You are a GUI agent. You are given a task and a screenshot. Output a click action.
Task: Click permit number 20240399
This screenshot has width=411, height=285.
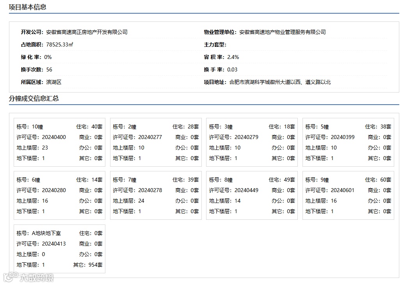coord(343,137)
